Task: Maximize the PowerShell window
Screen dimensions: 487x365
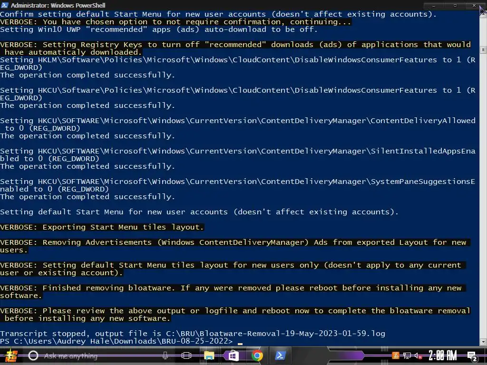Action: (455, 5)
